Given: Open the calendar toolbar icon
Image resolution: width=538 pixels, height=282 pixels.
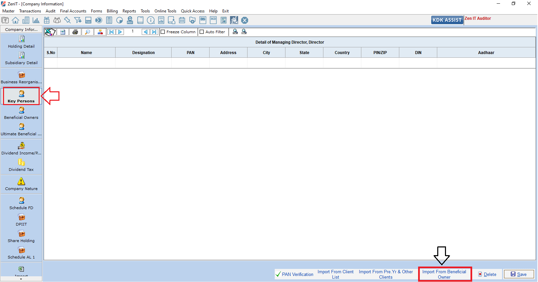Looking at the screenshot, I should coord(182,20).
